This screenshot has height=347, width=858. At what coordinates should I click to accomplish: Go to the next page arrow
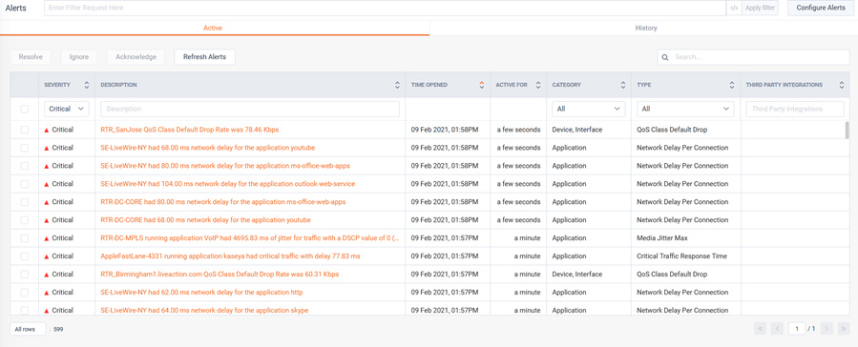pyautogui.click(x=827, y=329)
